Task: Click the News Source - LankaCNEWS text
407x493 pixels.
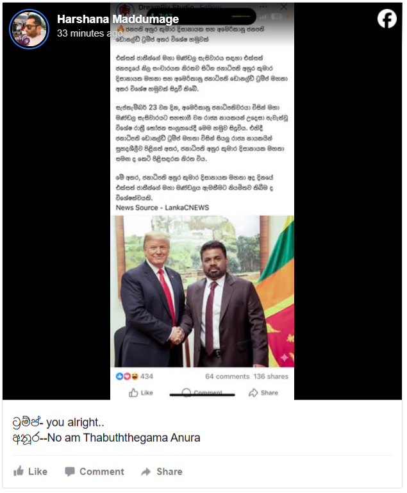Action: tap(163, 208)
